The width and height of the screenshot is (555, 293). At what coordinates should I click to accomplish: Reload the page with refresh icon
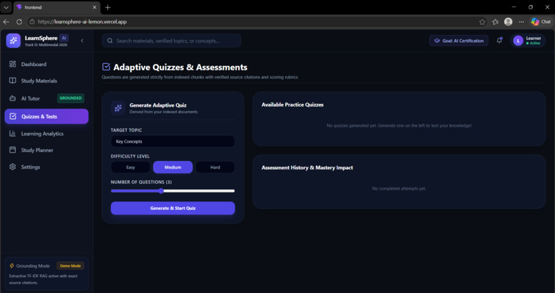click(19, 21)
